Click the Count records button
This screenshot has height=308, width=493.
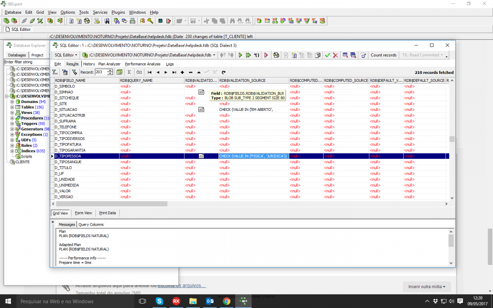tap(383, 55)
